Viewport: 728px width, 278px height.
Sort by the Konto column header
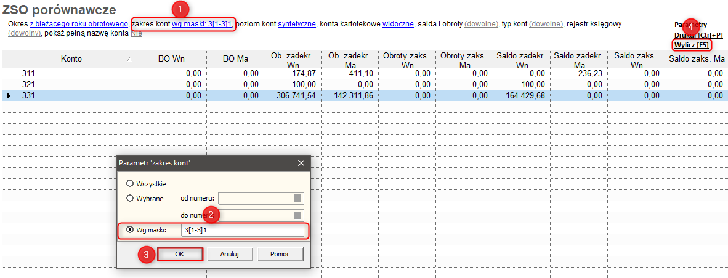pyautogui.click(x=74, y=59)
